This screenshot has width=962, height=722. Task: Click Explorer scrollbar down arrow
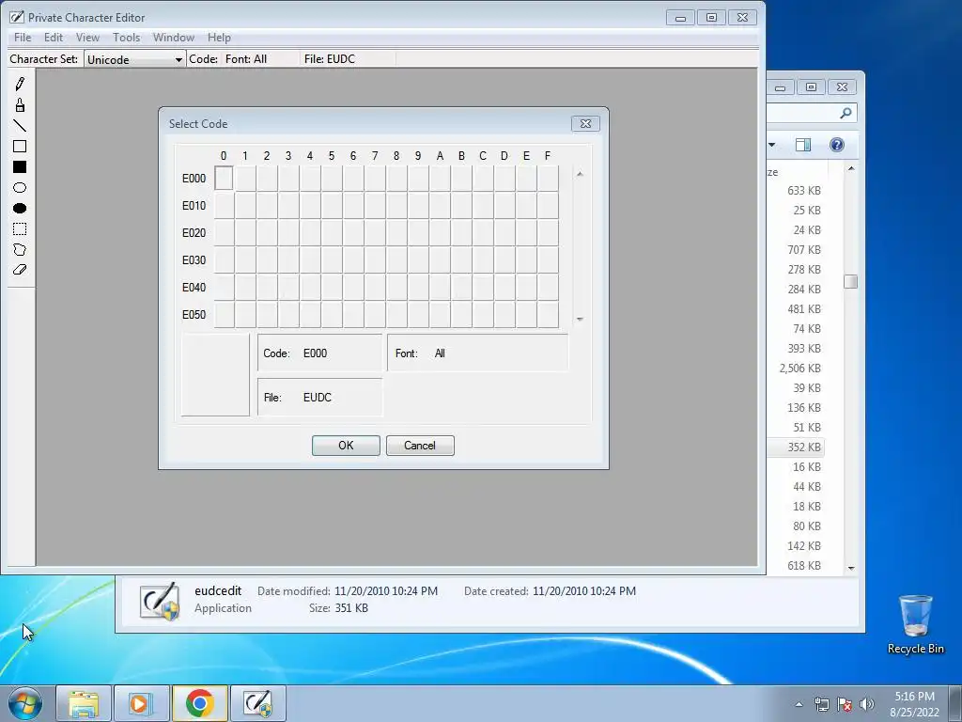pos(851,568)
